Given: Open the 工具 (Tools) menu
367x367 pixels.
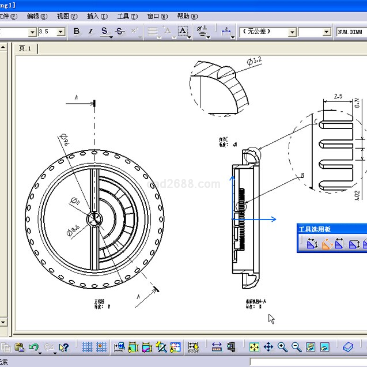Looking at the screenshot, I should [x=127, y=16].
